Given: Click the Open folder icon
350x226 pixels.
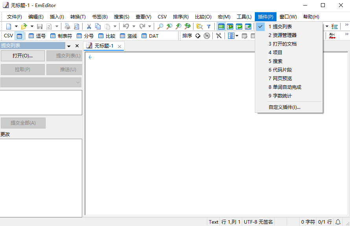Looking at the screenshot, I should [24, 27].
